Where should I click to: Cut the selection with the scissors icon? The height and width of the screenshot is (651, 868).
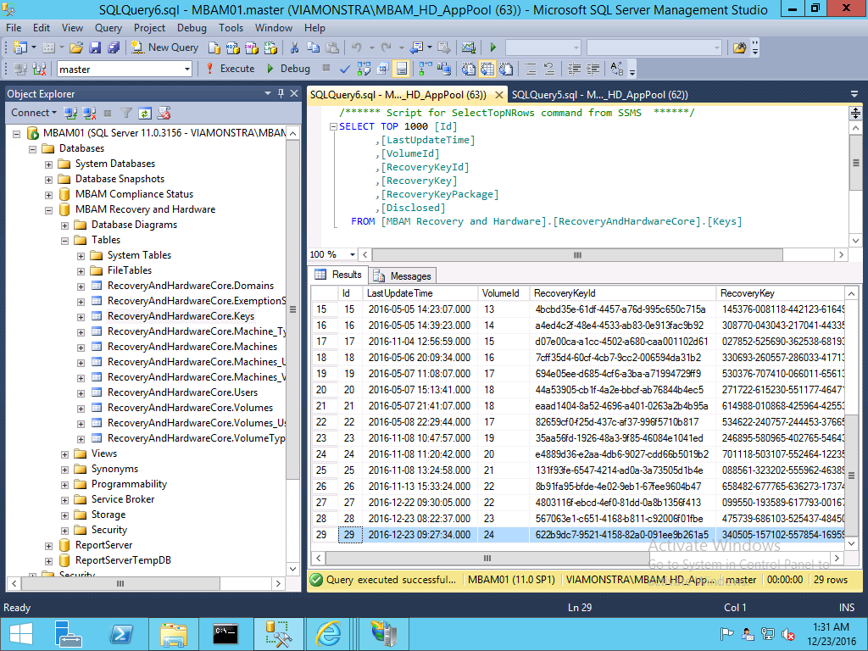click(294, 47)
